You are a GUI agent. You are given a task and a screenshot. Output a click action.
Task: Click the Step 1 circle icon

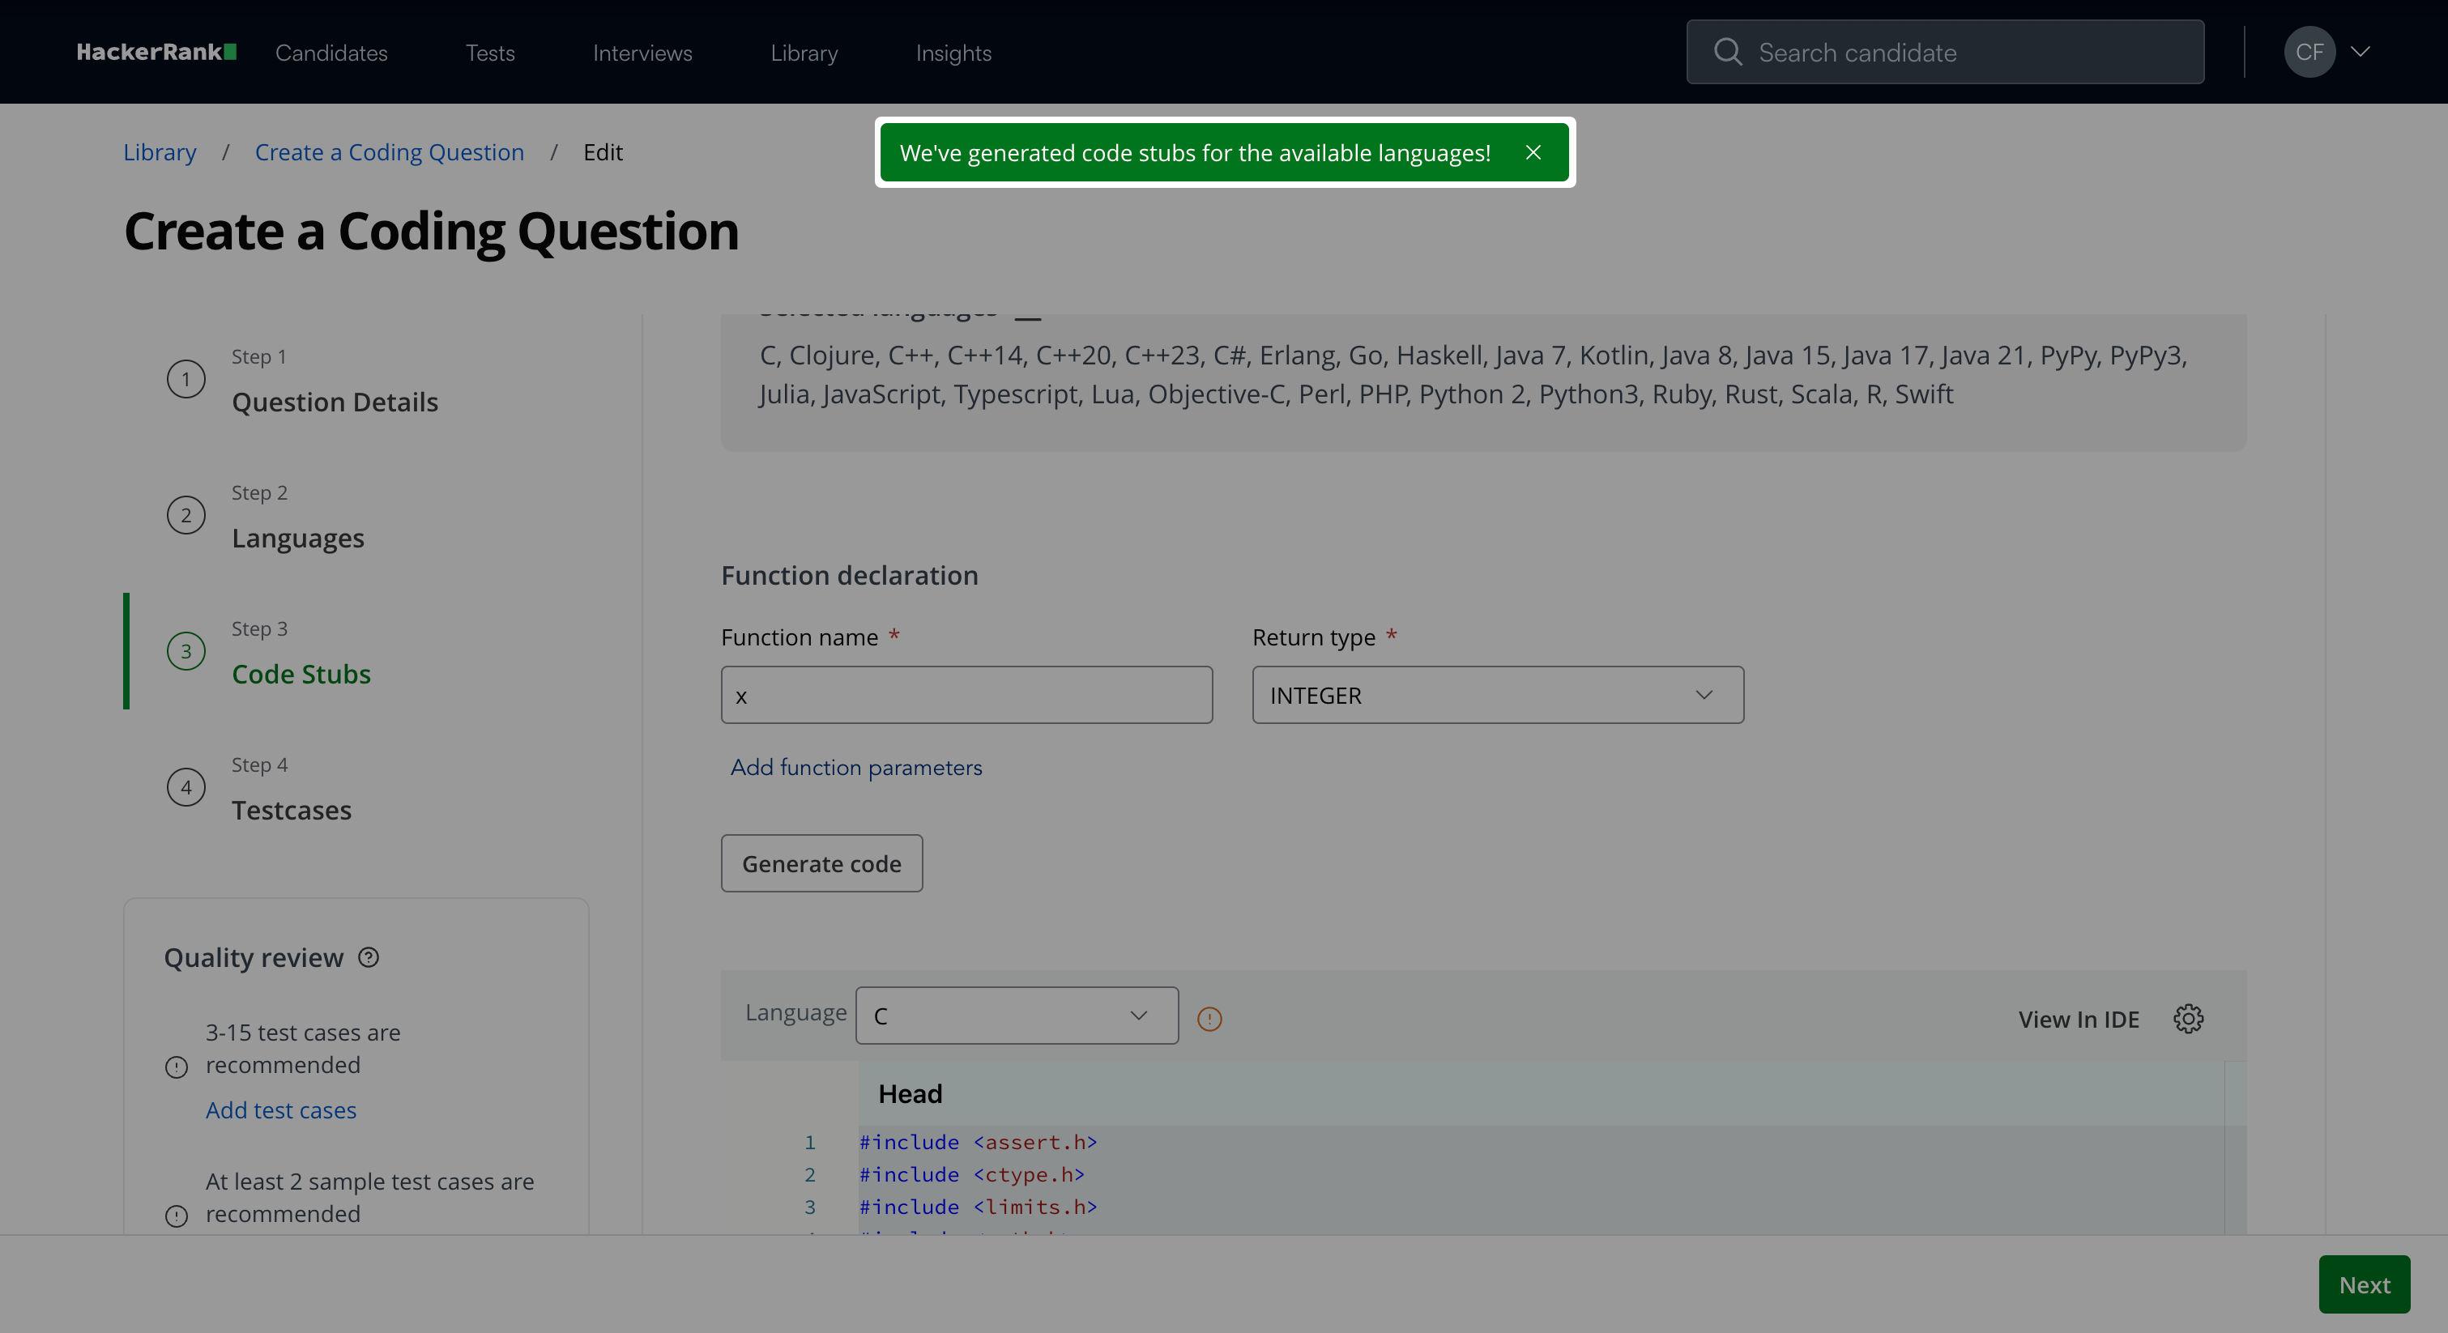click(186, 380)
